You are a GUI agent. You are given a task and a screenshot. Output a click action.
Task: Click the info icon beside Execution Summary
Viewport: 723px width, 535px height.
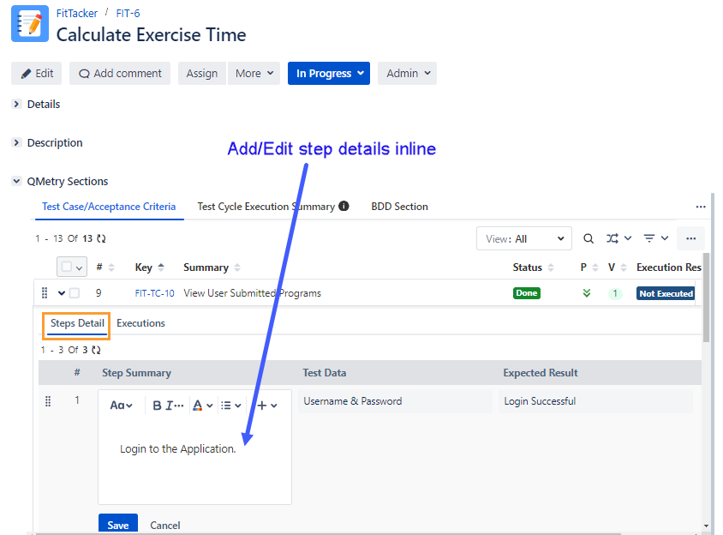(x=344, y=206)
